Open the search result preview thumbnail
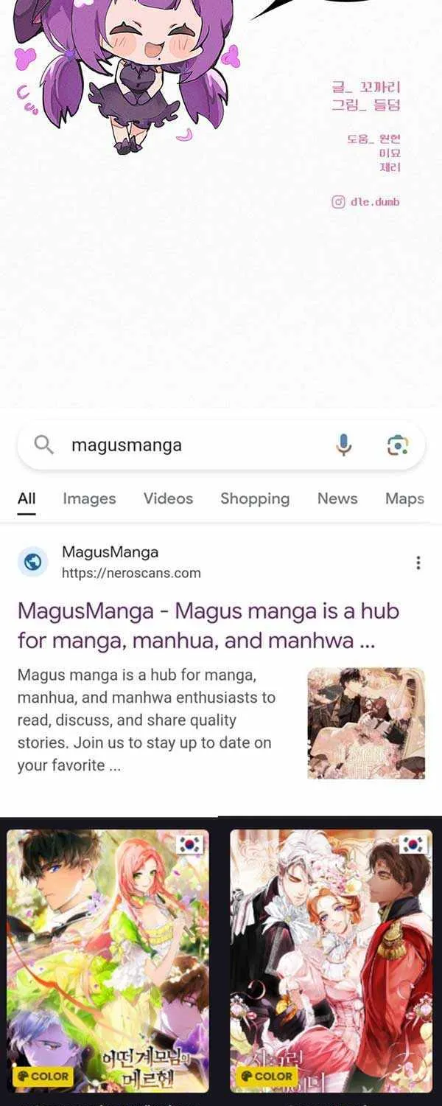Screen dimensions: 442x1106 tap(366, 723)
